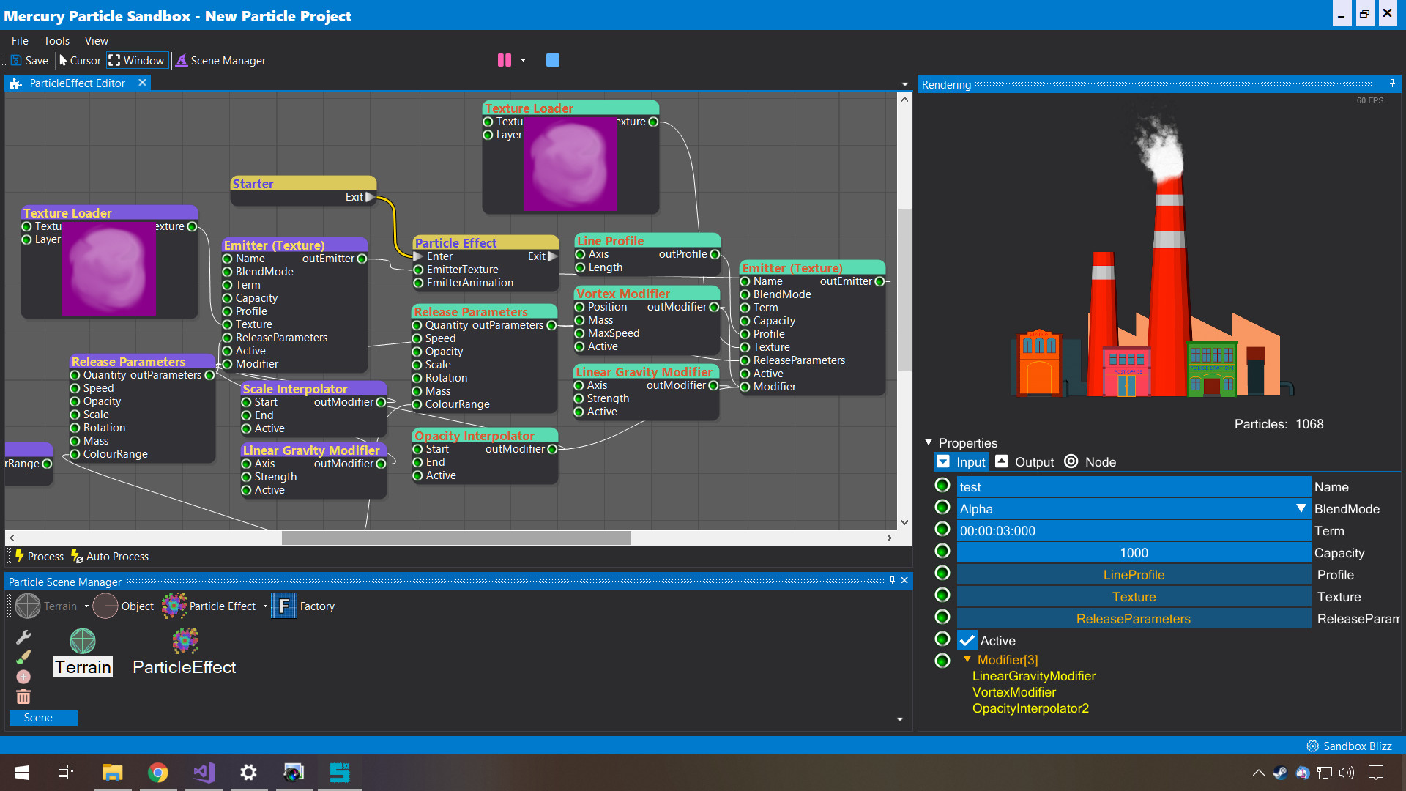Viewport: 1406px width, 791px height.
Task: Click LinearGravityModifier under Modifier[3]
Action: point(1033,676)
